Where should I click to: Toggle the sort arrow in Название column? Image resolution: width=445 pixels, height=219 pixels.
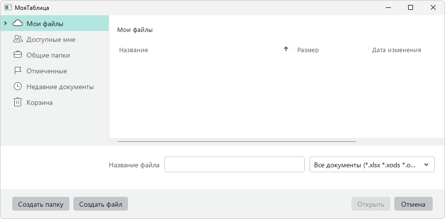[286, 49]
